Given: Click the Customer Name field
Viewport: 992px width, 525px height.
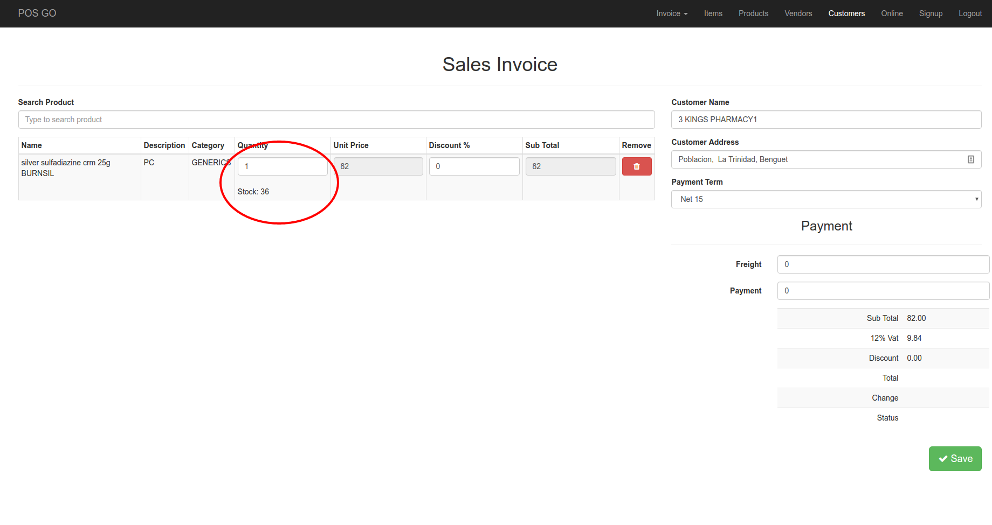Looking at the screenshot, I should point(826,120).
